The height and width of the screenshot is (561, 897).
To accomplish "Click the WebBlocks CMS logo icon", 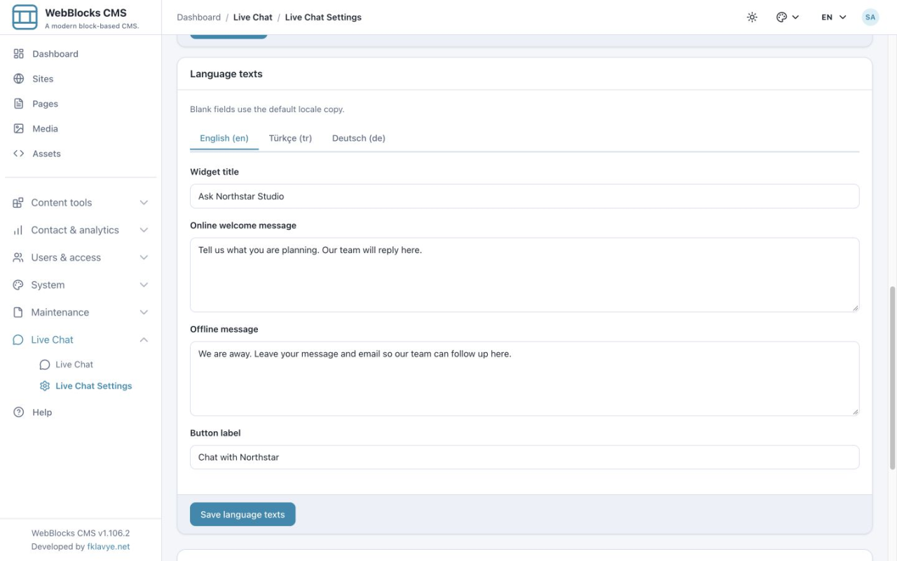I will (x=25, y=17).
